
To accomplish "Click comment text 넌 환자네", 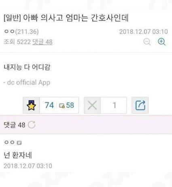I will [18, 155].
